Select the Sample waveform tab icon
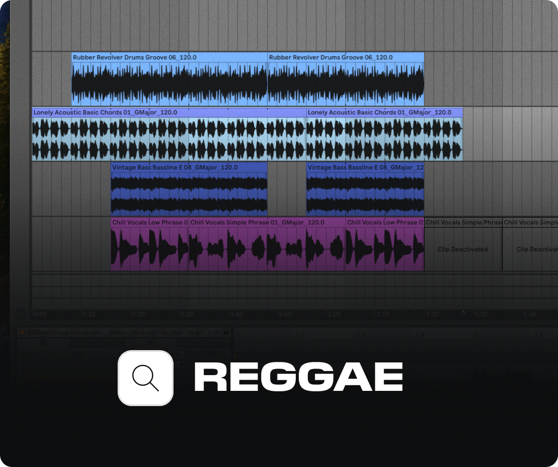The width and height of the screenshot is (558, 467). coord(150,343)
